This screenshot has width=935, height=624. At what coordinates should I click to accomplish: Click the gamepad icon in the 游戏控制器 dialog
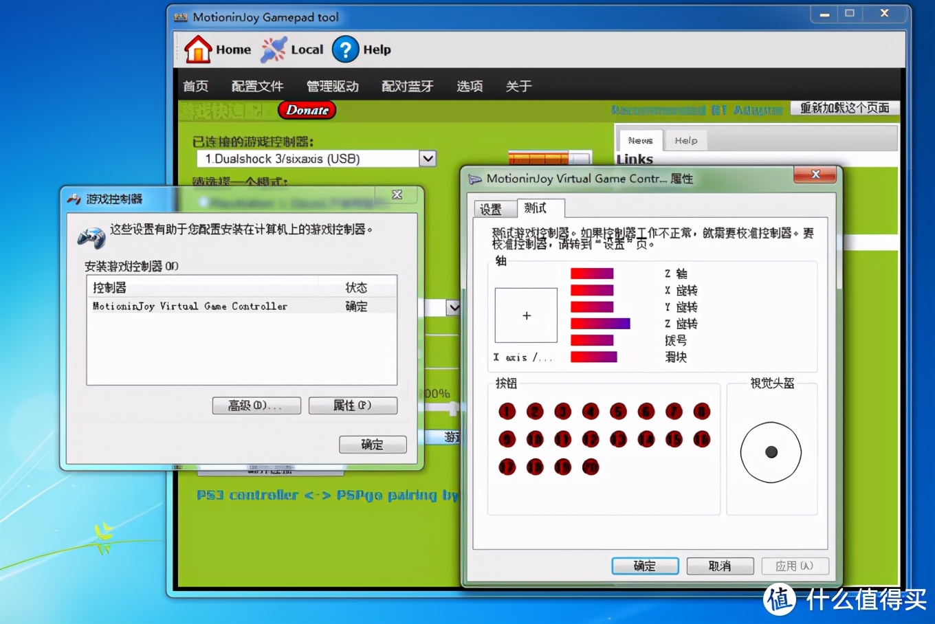pos(92,238)
